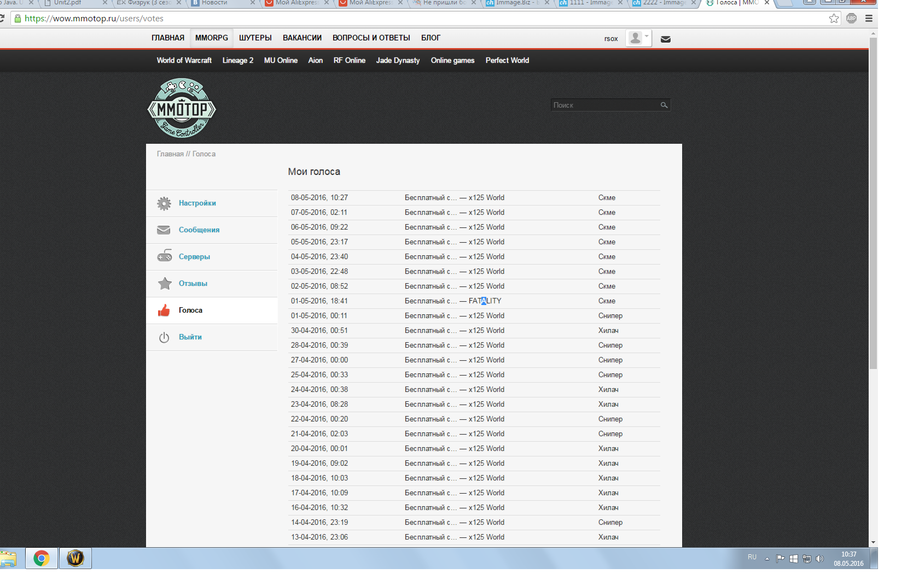Click the power icon beside Выйти
919x574 pixels.
164,337
